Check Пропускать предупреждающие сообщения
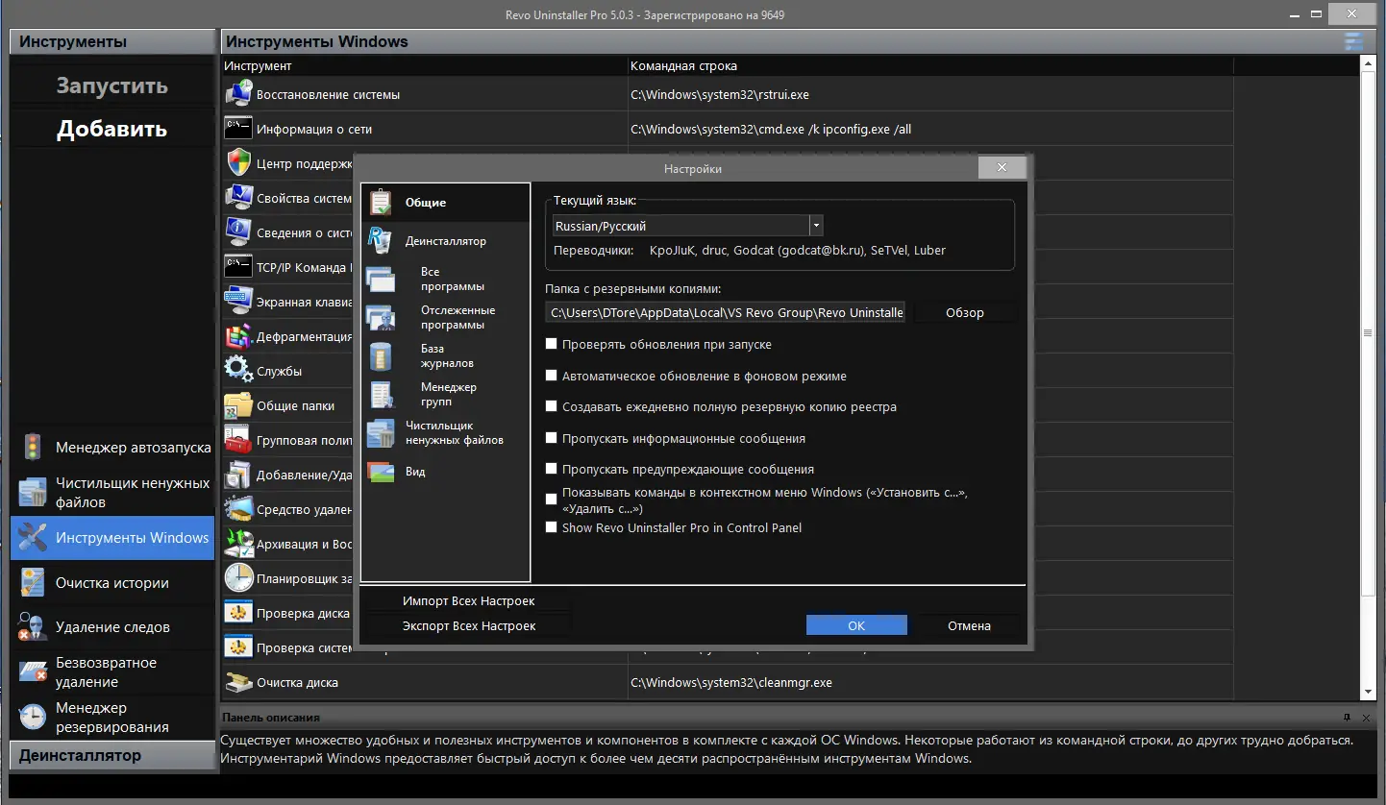The height and width of the screenshot is (805, 1386). 552,469
